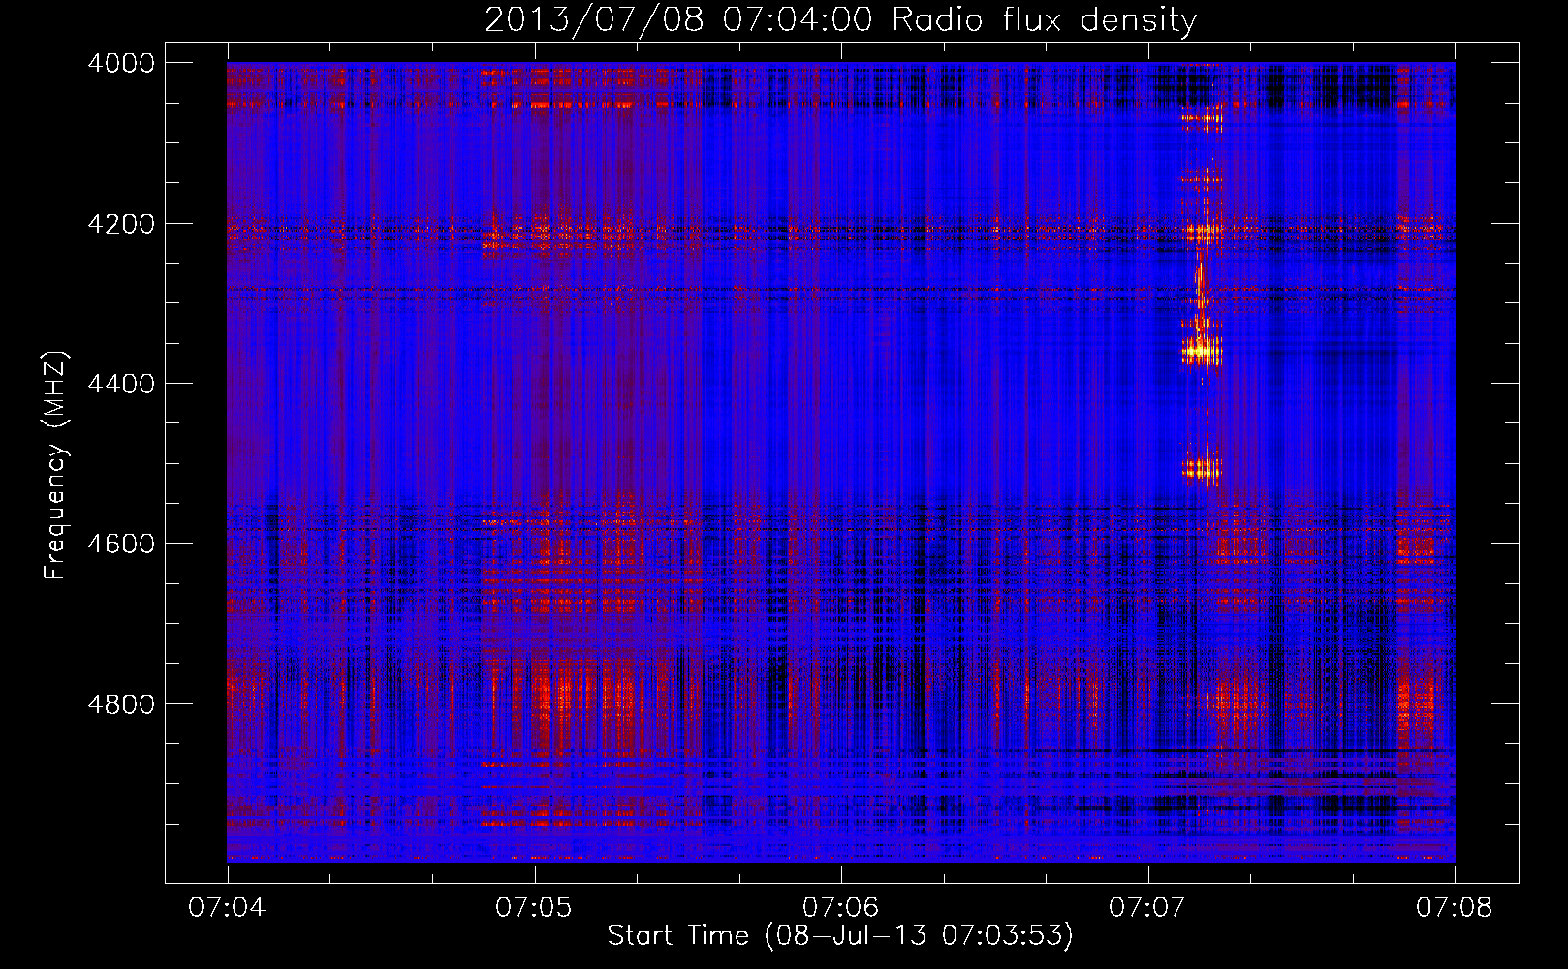Click the 07:08 time axis label
The image size is (1568, 969).
click(x=1455, y=907)
